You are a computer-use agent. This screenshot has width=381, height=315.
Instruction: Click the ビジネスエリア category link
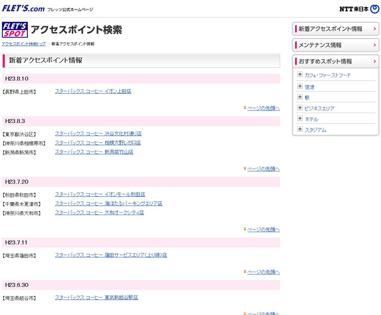click(319, 109)
